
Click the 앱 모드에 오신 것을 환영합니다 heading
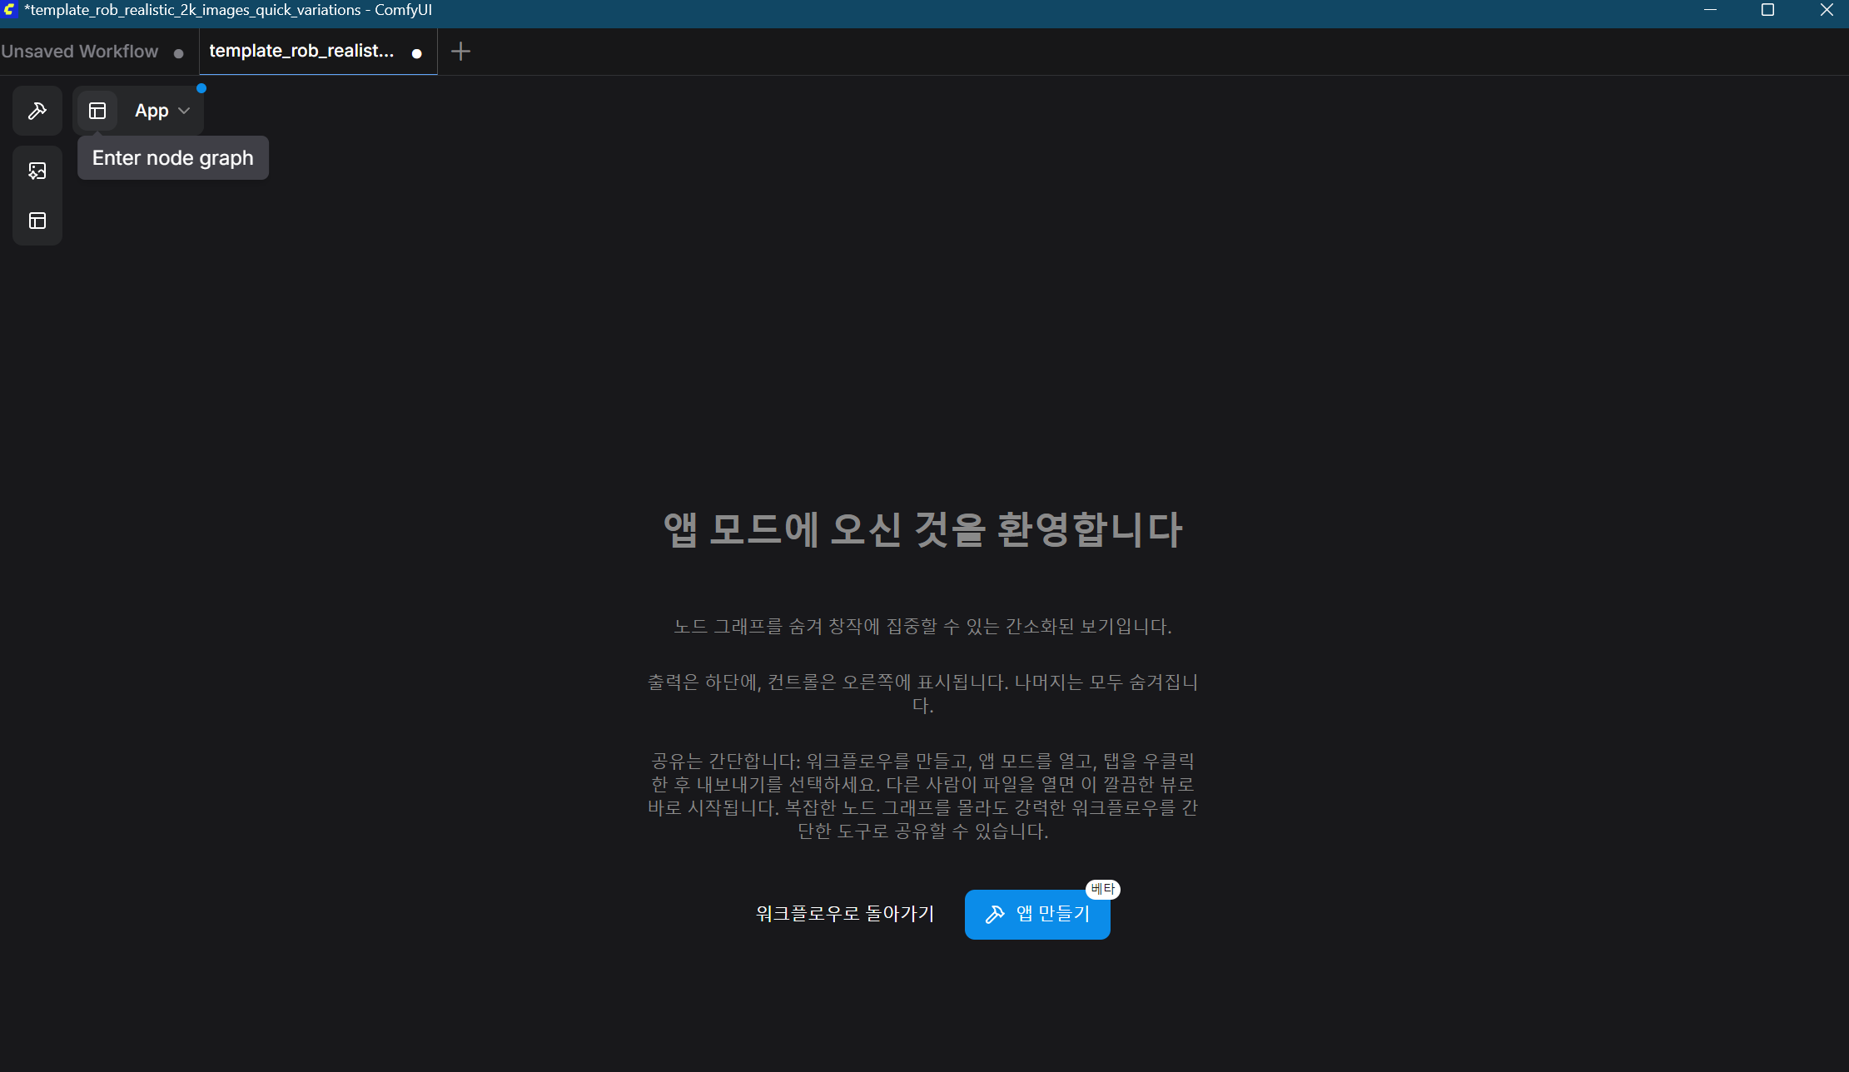922,529
